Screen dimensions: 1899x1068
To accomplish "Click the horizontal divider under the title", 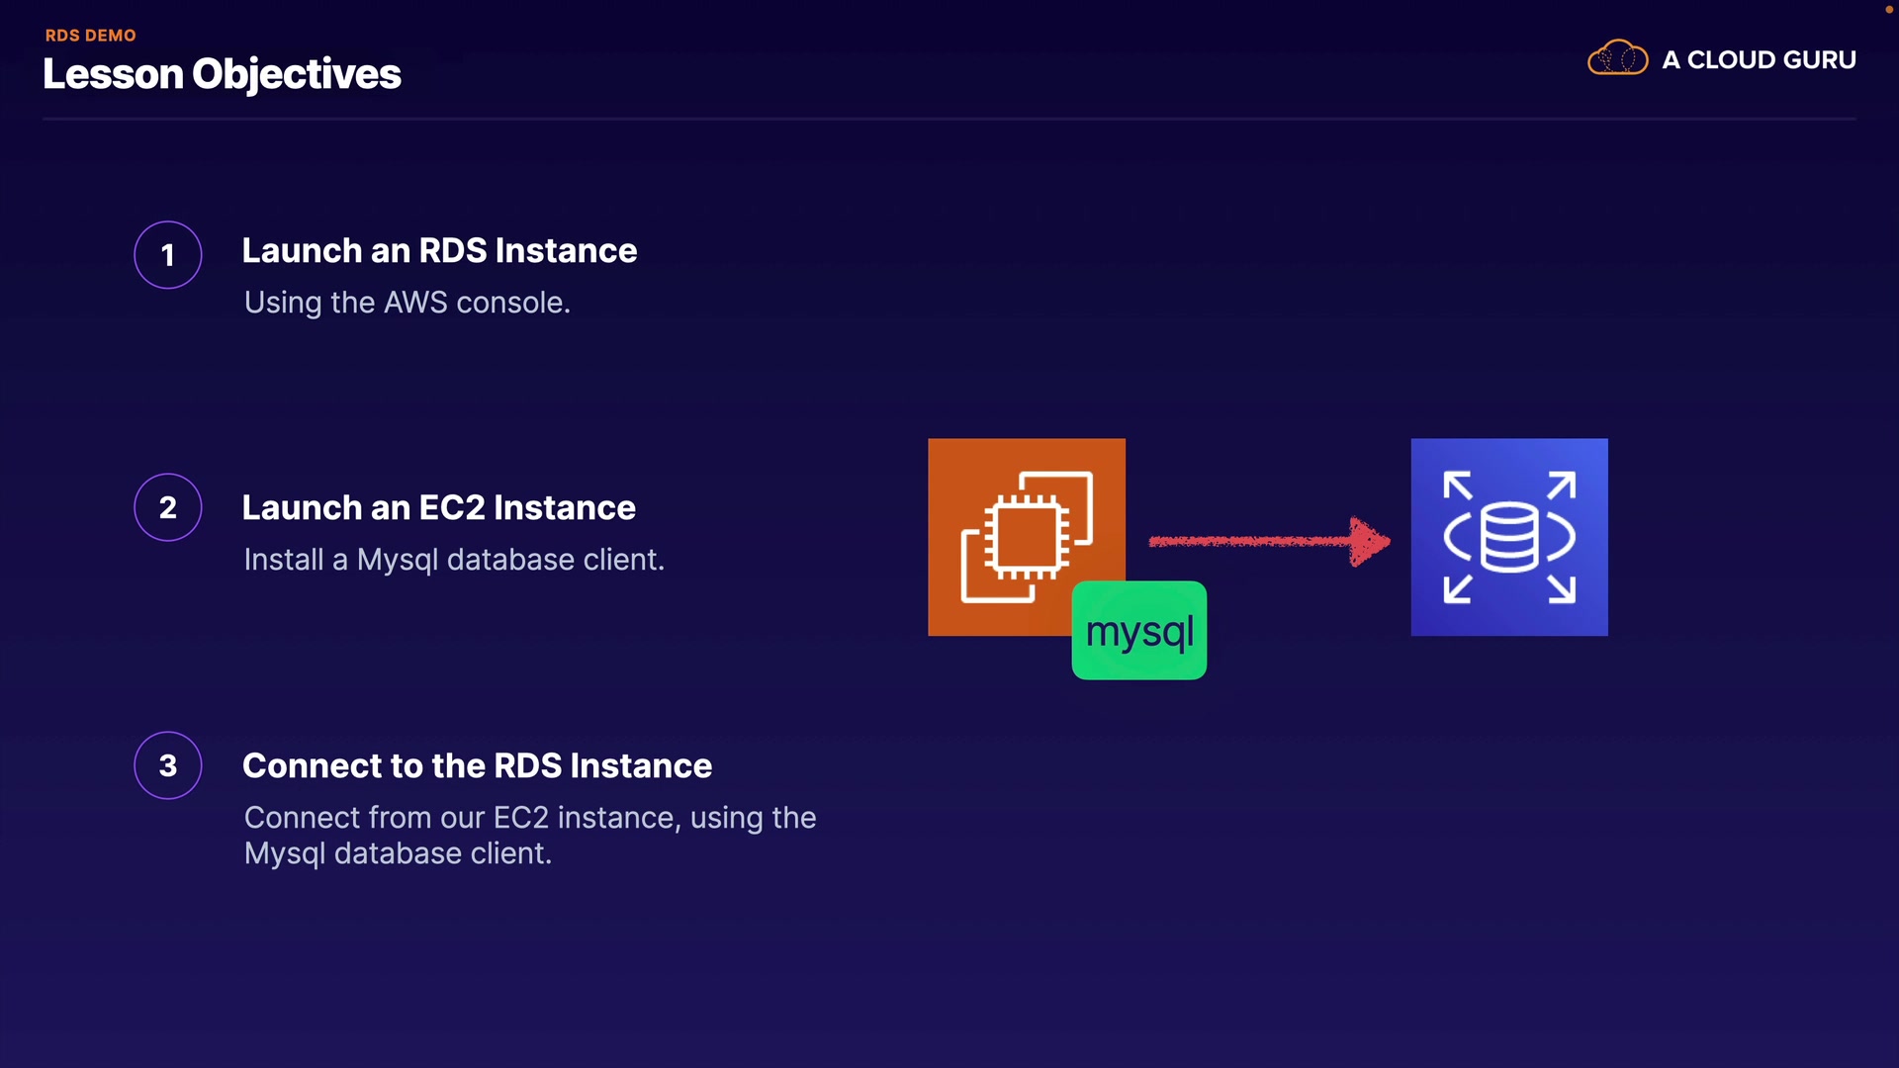I will click(x=948, y=119).
